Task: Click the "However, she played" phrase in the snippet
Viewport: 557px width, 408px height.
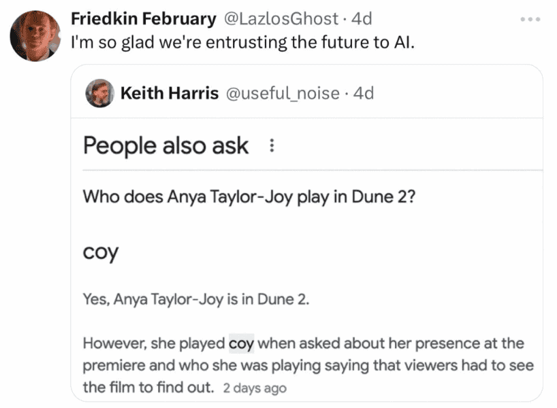Action: click(x=154, y=343)
